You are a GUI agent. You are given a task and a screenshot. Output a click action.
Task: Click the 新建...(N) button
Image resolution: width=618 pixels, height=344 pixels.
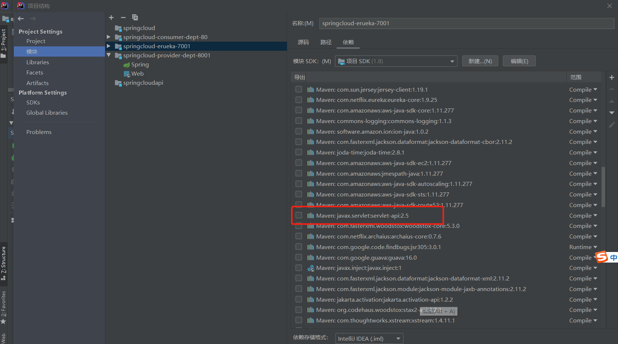click(480, 61)
